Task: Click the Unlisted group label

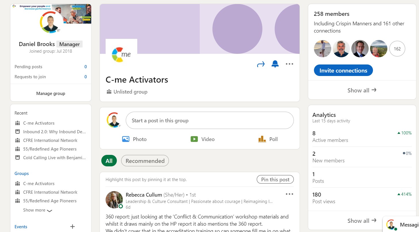Action: (x=130, y=92)
